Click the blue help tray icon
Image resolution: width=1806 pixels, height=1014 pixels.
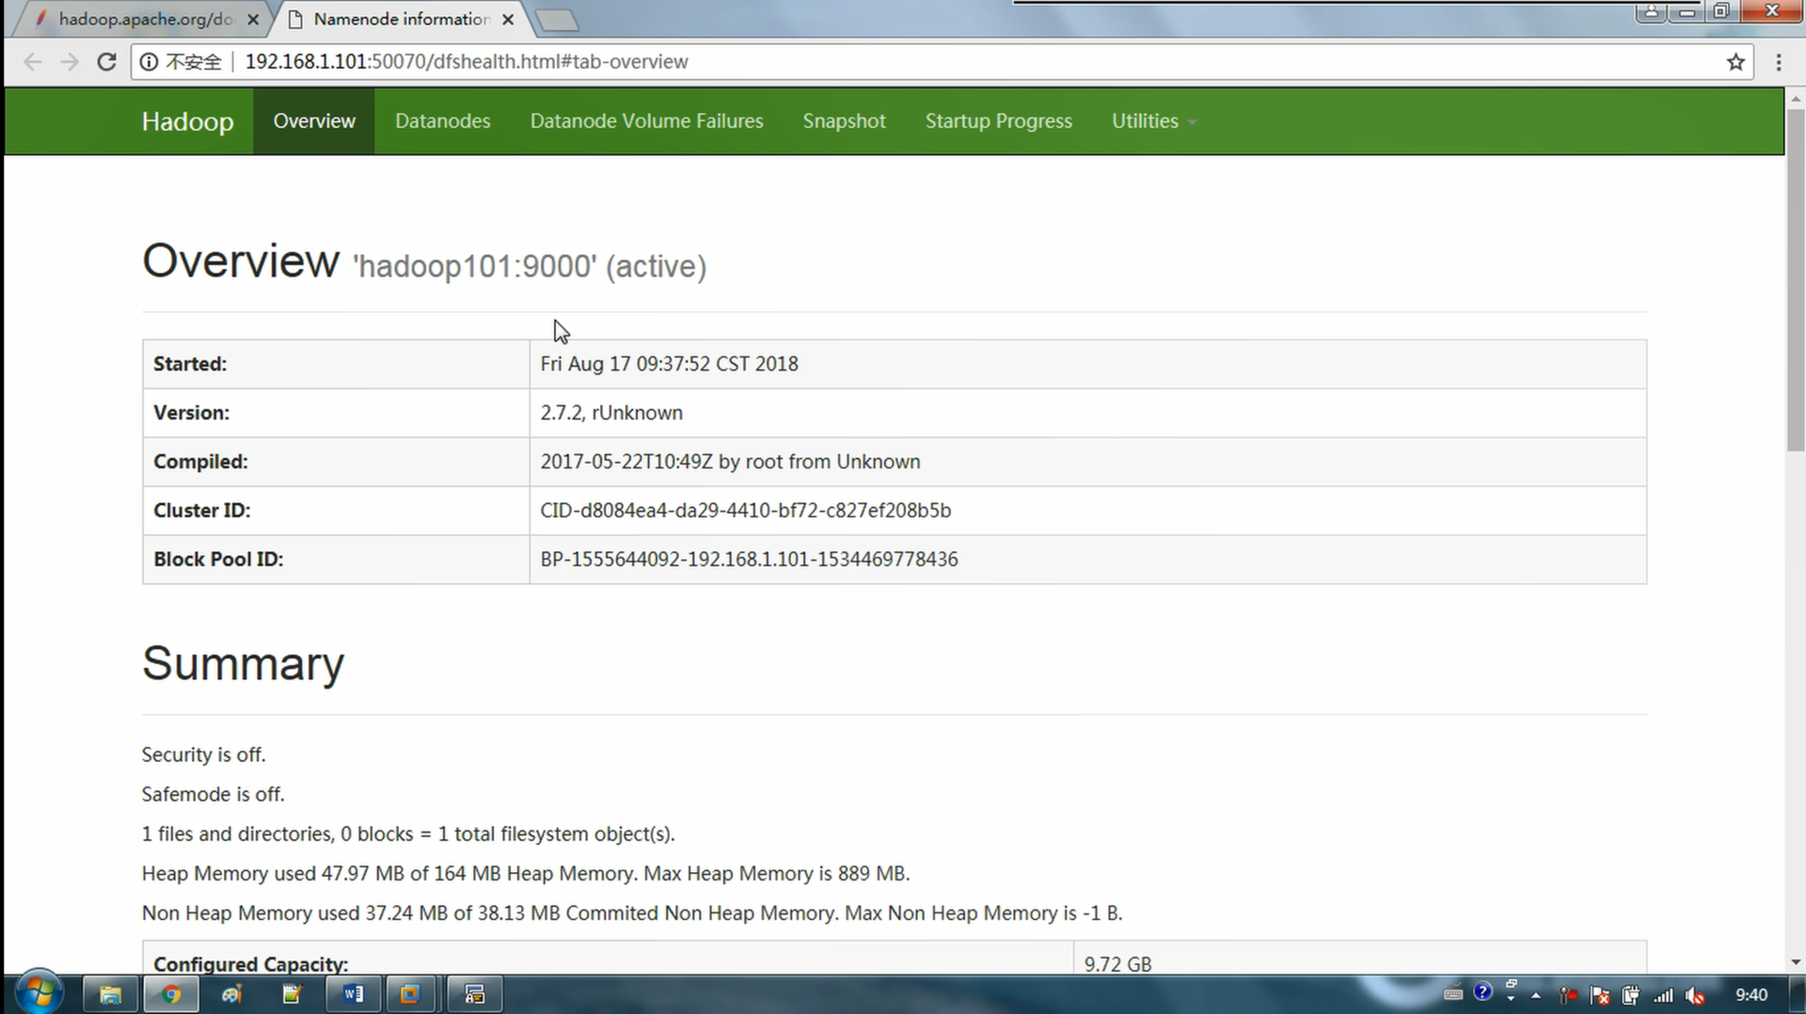pyautogui.click(x=1483, y=992)
